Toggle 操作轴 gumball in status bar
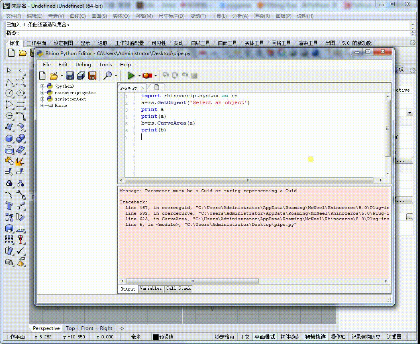Viewport: 420px width, 344px height. pyautogui.click(x=338, y=337)
